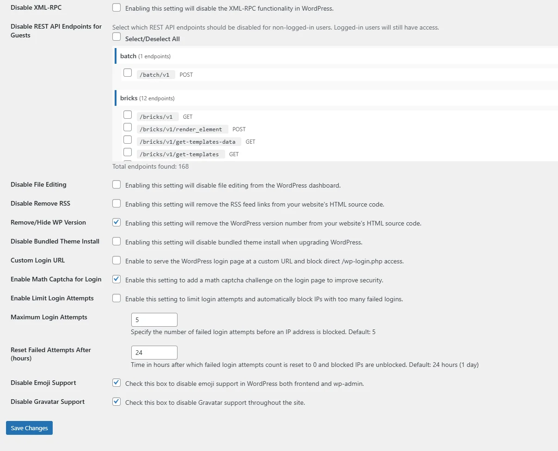Tick Disable Bundled Theme Install checkbox
This screenshot has width=558, height=451.
click(x=117, y=242)
